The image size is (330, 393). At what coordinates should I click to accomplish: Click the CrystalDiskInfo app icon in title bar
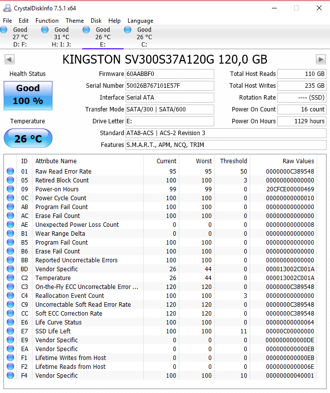click(7, 8)
